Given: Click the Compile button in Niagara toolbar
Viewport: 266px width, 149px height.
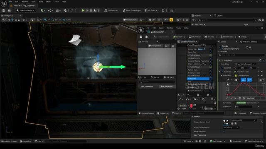Looking at the screenshot, I should click(177, 37).
